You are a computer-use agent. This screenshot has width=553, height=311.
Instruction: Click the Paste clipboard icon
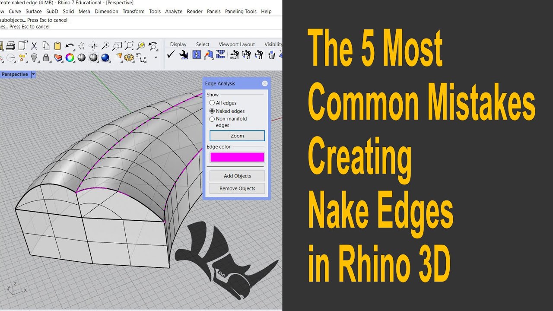[x=57, y=45]
